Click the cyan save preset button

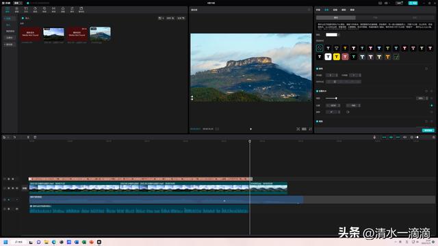428,131
